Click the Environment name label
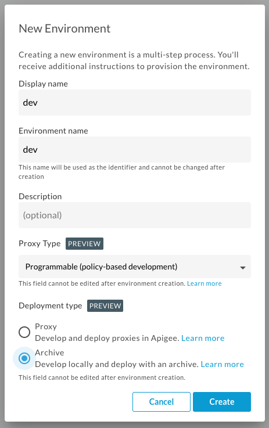 click(x=53, y=131)
